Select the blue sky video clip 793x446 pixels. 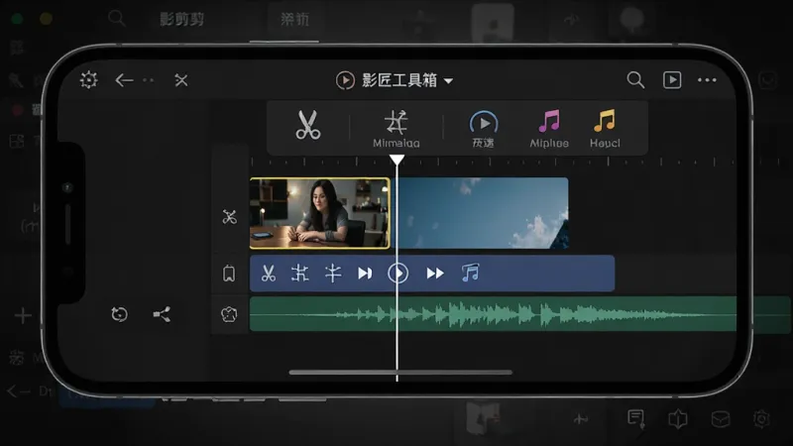(x=484, y=213)
